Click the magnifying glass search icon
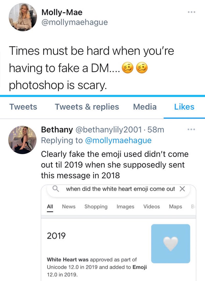Image resolution: width=205 pixels, height=281 pixels. (56, 189)
